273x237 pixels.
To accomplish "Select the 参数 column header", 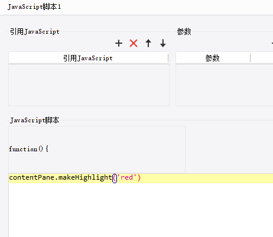I will (x=213, y=58).
